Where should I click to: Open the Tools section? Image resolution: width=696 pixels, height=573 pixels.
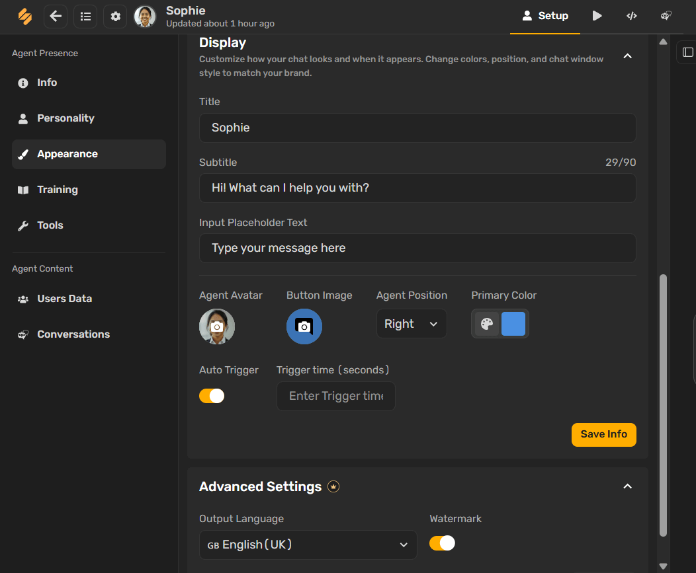89,225
